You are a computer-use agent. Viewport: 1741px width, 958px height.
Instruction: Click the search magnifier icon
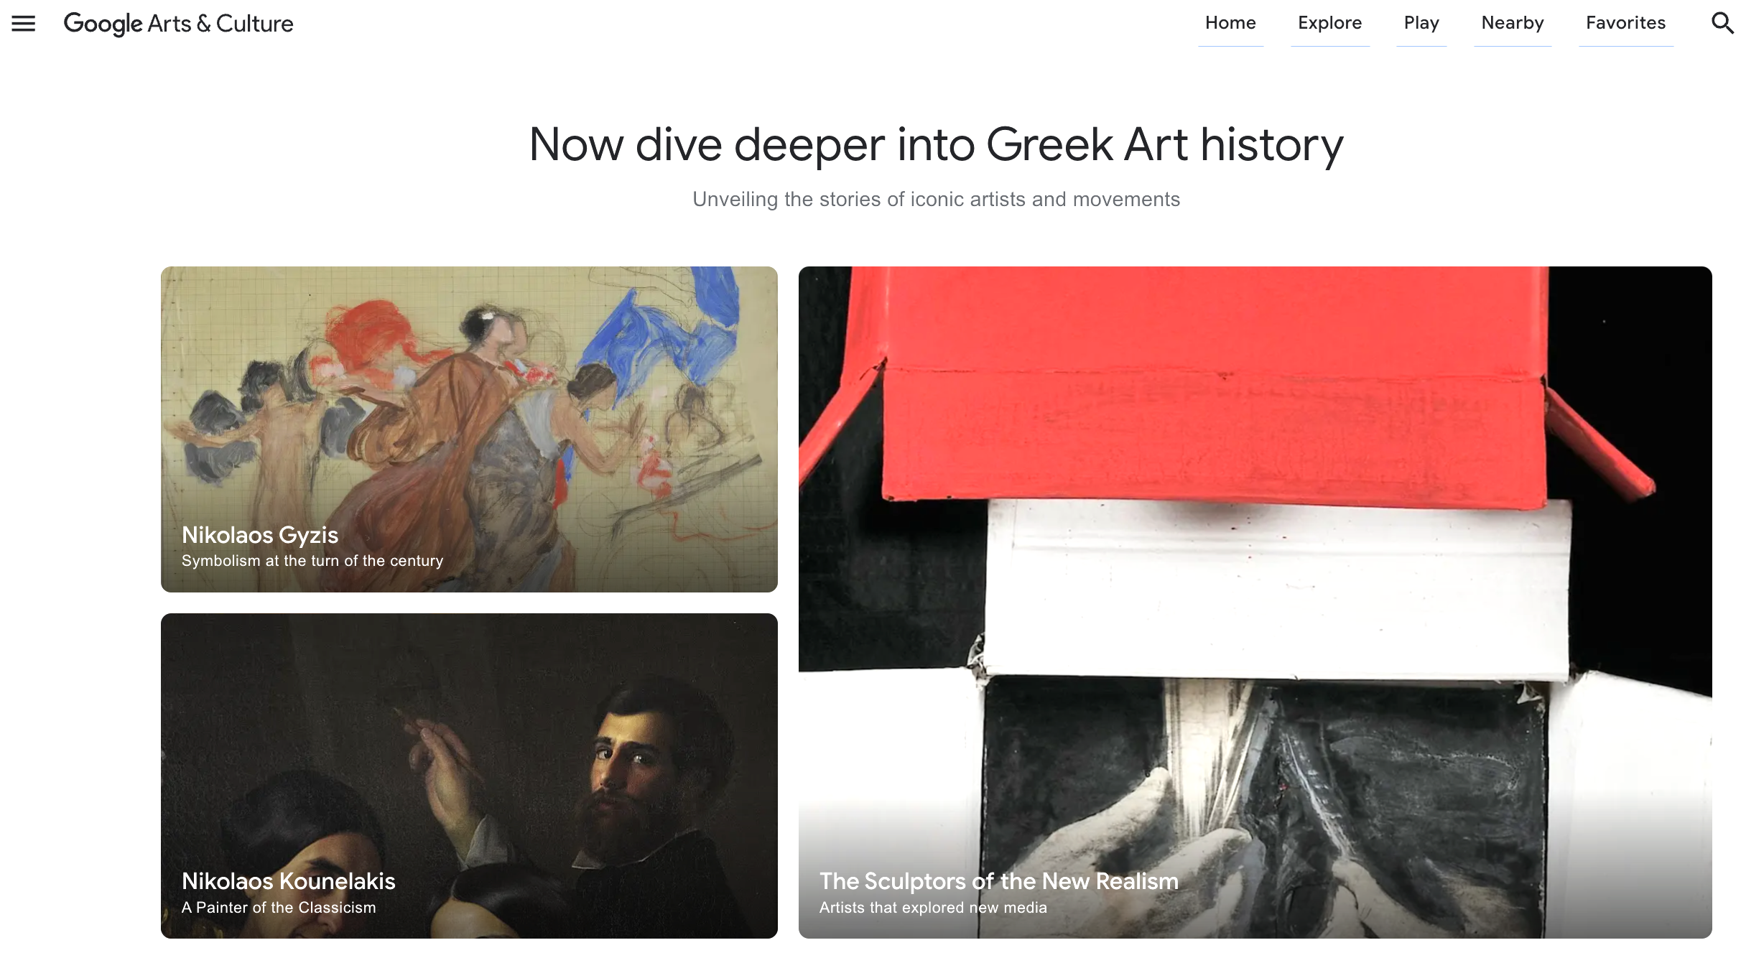click(1722, 23)
